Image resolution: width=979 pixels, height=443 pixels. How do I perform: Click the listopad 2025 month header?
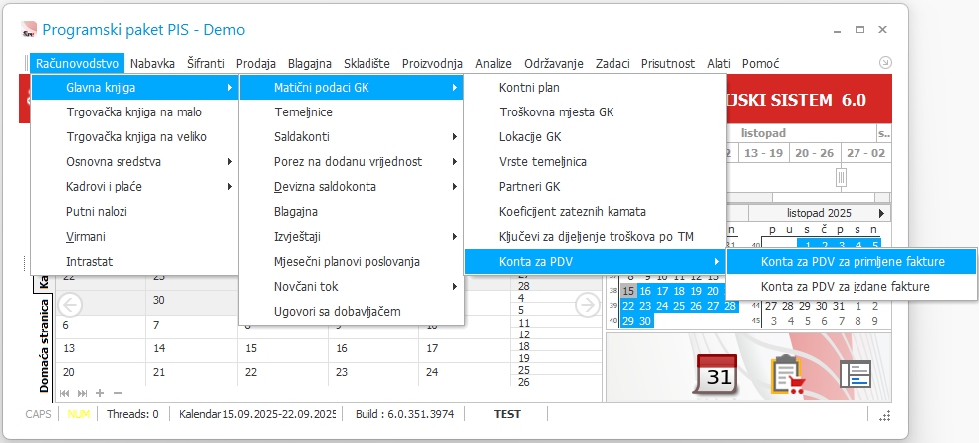(x=819, y=213)
